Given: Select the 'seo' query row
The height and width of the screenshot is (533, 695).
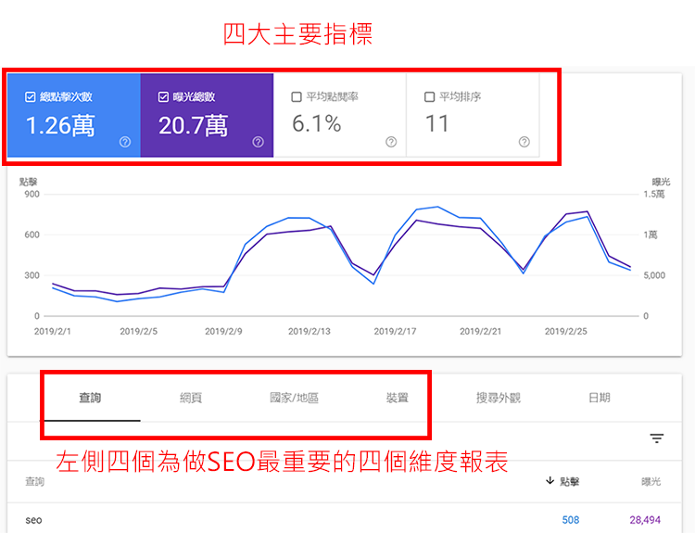Looking at the screenshot, I should (345, 520).
